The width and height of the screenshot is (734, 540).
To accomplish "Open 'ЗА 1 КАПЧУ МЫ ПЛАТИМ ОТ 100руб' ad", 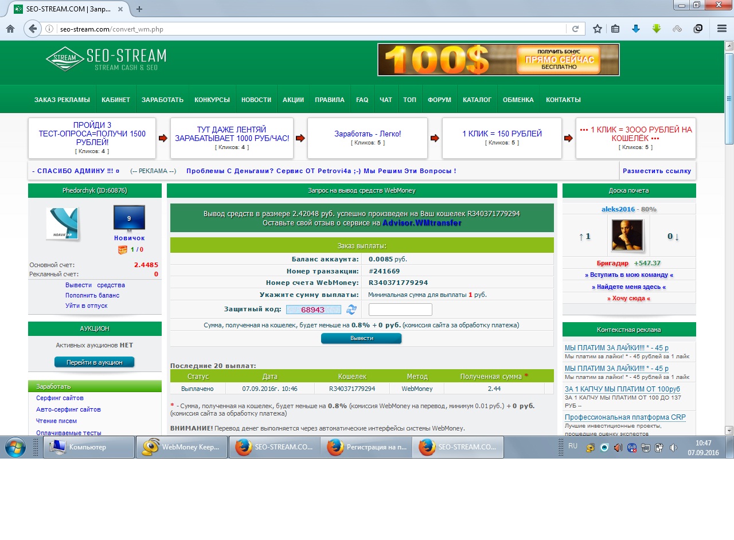I will pos(622,389).
